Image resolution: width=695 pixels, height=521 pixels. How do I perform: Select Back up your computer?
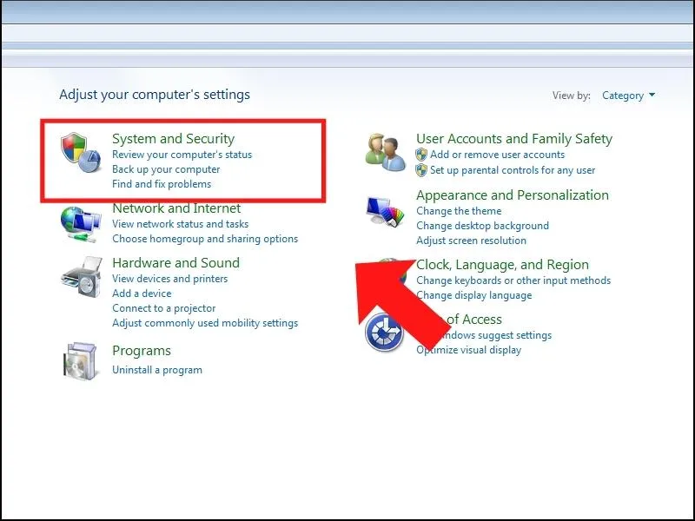tap(166, 169)
